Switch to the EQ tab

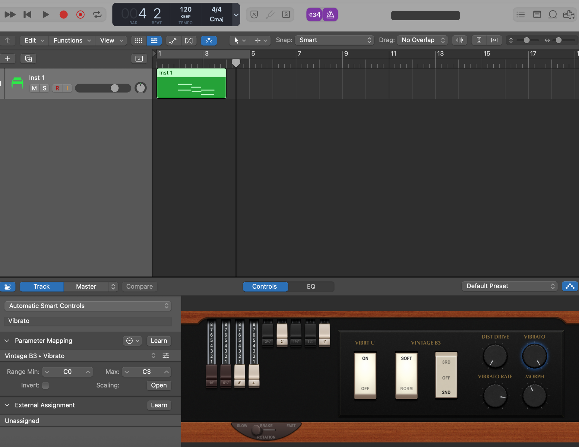pos(311,286)
